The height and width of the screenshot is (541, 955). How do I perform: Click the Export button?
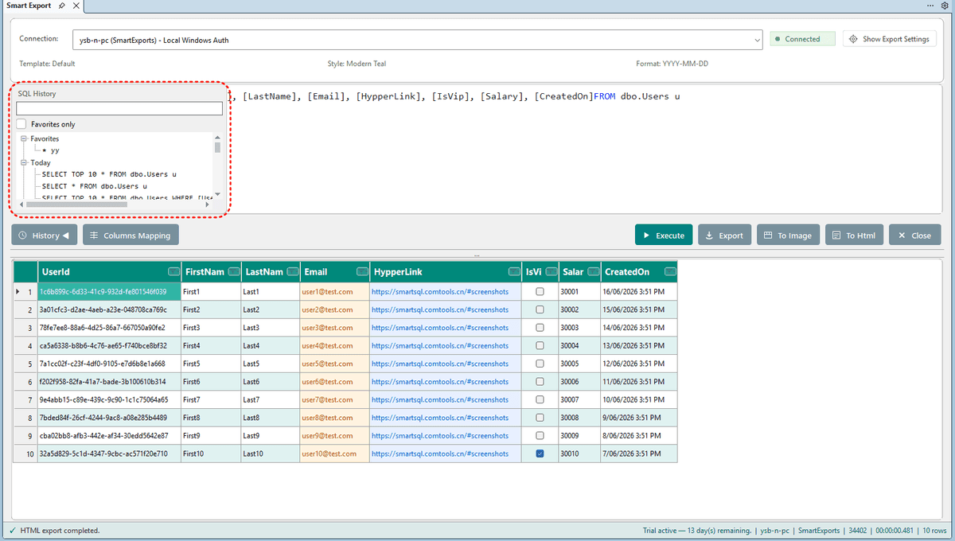[724, 235]
